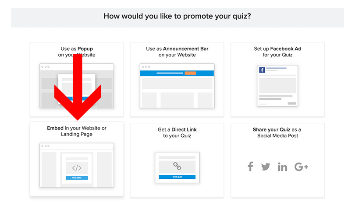Viewport: 362px width, 212px height.
Task: Click the Take Quiz button in embed preview
Action: [x=77, y=178]
